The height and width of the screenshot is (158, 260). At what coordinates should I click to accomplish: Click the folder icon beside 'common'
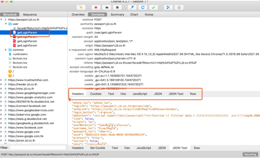[10, 50]
